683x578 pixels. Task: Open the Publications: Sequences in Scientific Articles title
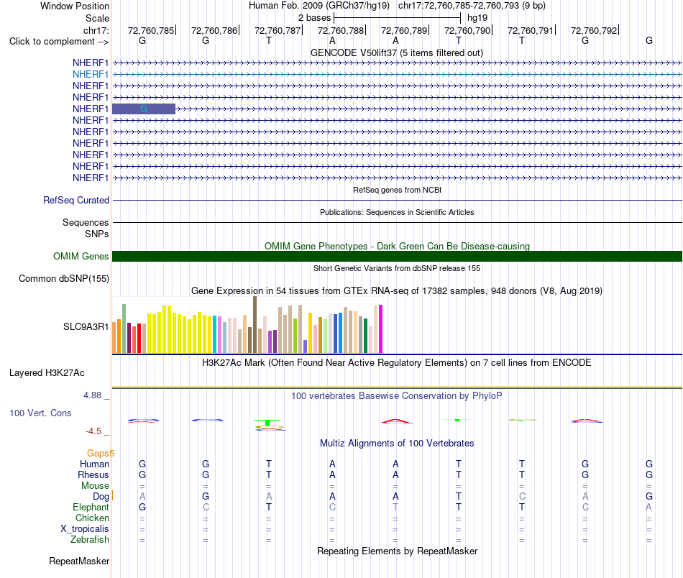(397, 212)
